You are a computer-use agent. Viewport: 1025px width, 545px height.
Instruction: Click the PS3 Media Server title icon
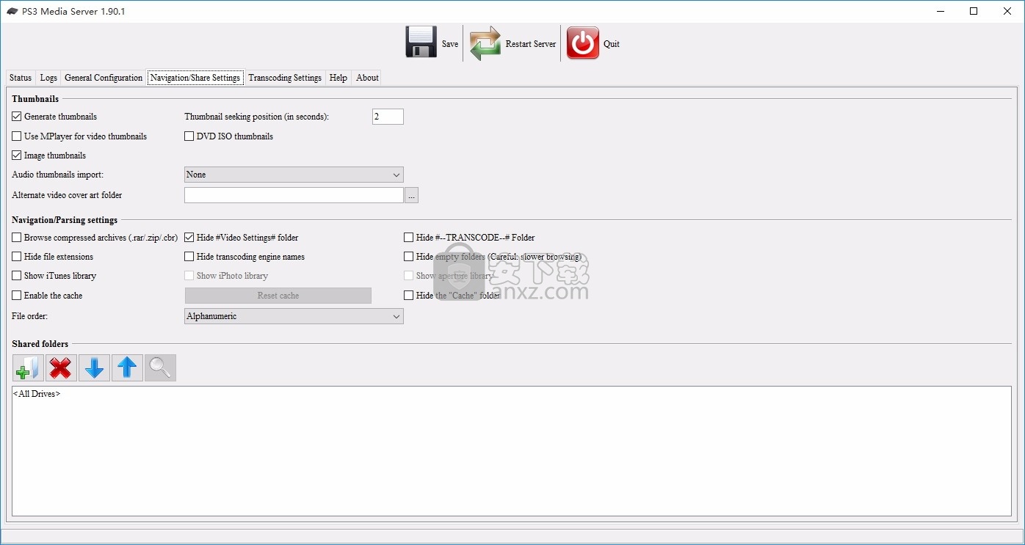point(12,11)
